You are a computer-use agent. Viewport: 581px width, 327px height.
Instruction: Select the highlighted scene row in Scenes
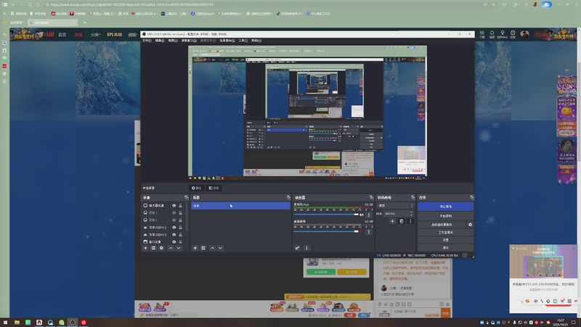click(x=240, y=206)
